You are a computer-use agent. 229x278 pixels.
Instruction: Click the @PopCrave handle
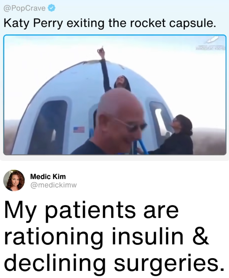click(24, 8)
